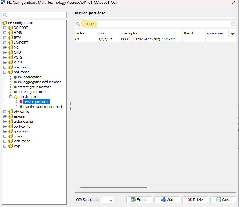
Task: Click the Add button
Action: coord(167,200)
